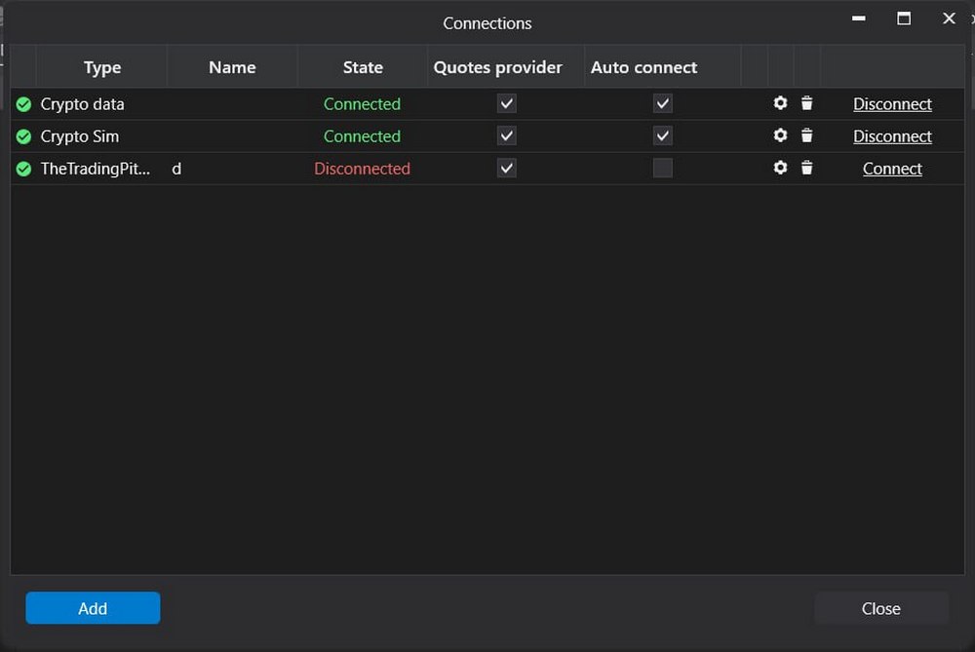Click the green status icon beside TheTradingPit
Screen dimensions: 975x652
point(22,168)
